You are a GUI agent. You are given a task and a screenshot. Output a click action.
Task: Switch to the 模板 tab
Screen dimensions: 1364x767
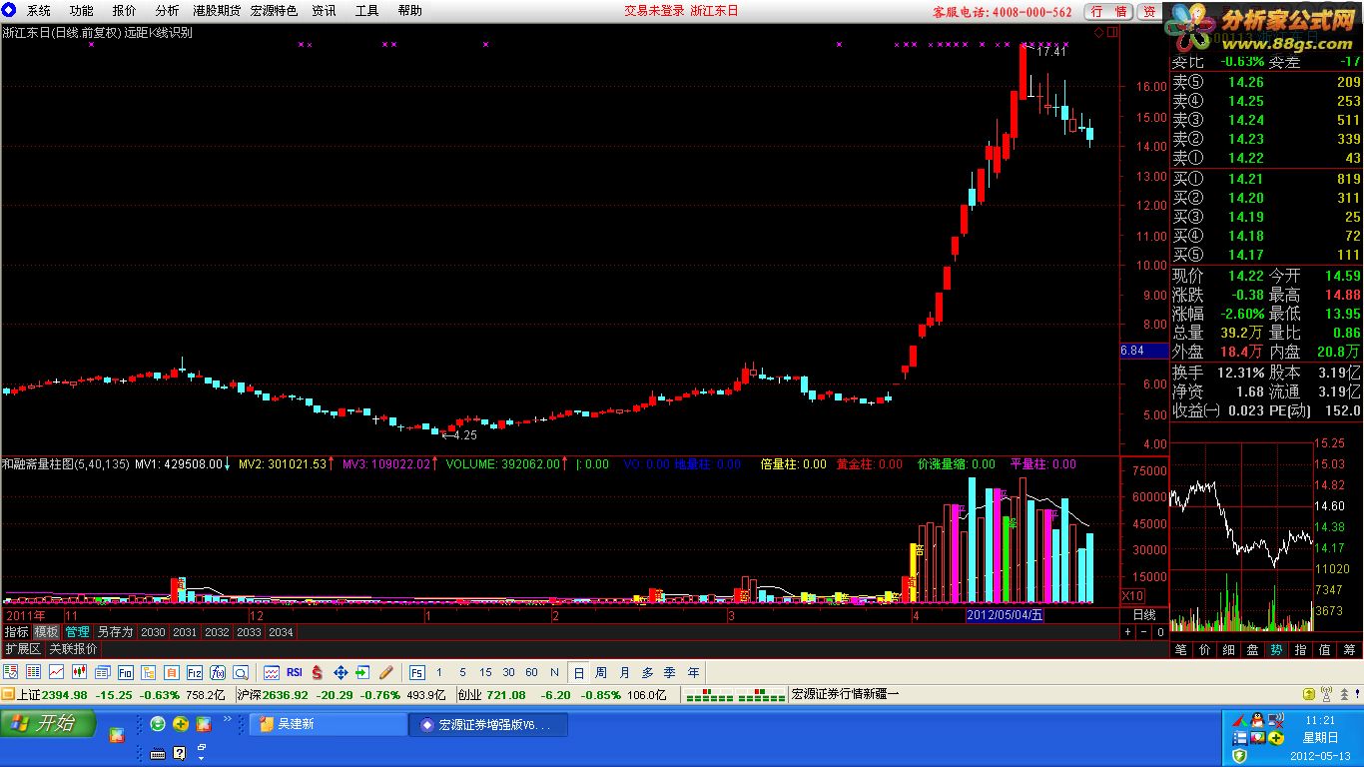(46, 632)
